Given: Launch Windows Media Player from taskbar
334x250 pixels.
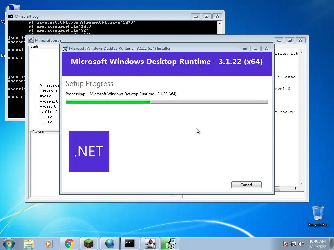Looking at the screenshot, I should [x=49, y=244].
